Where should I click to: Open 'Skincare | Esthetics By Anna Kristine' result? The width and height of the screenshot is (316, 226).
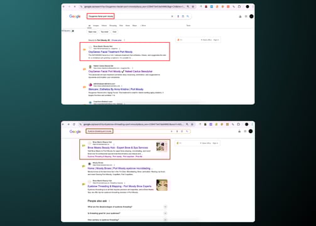click(116, 89)
